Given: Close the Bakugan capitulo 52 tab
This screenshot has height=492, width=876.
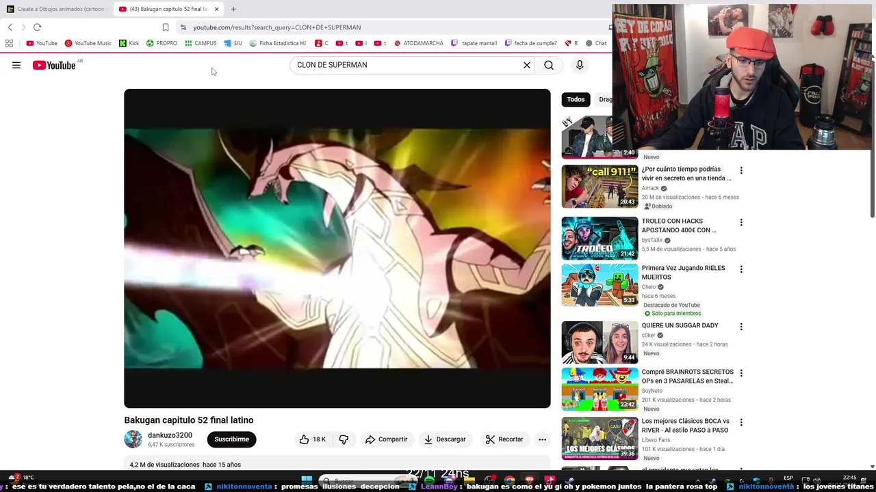Looking at the screenshot, I should coord(216,9).
